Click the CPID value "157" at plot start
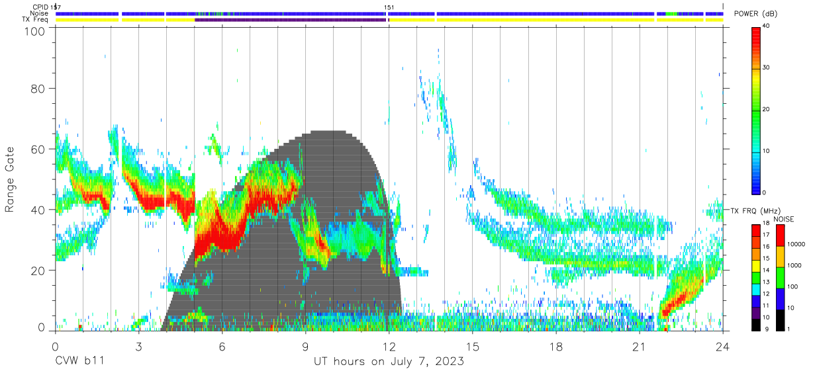This screenshot has height=375, width=813. tap(56, 7)
